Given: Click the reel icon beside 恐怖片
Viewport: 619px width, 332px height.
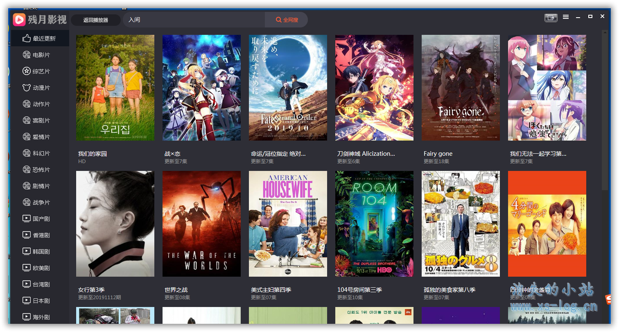Looking at the screenshot, I should 27,169.
